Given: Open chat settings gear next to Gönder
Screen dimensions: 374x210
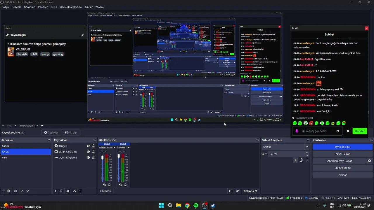Looking at the screenshot, I should click(348, 131).
